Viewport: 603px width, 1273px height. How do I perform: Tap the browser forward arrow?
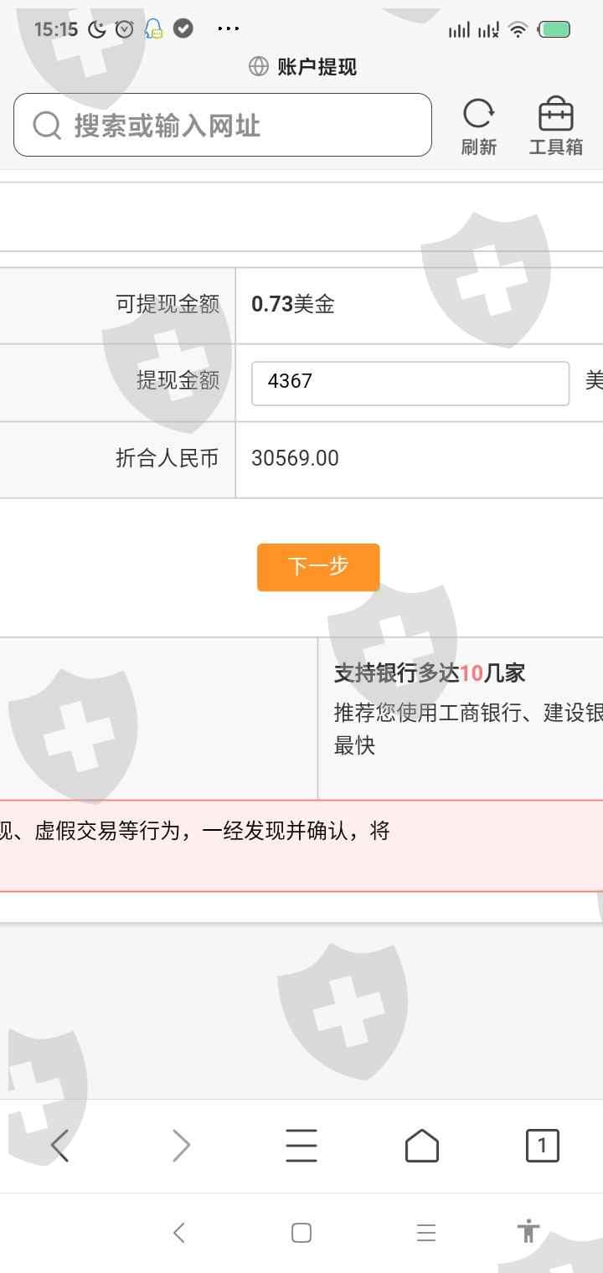181,1145
